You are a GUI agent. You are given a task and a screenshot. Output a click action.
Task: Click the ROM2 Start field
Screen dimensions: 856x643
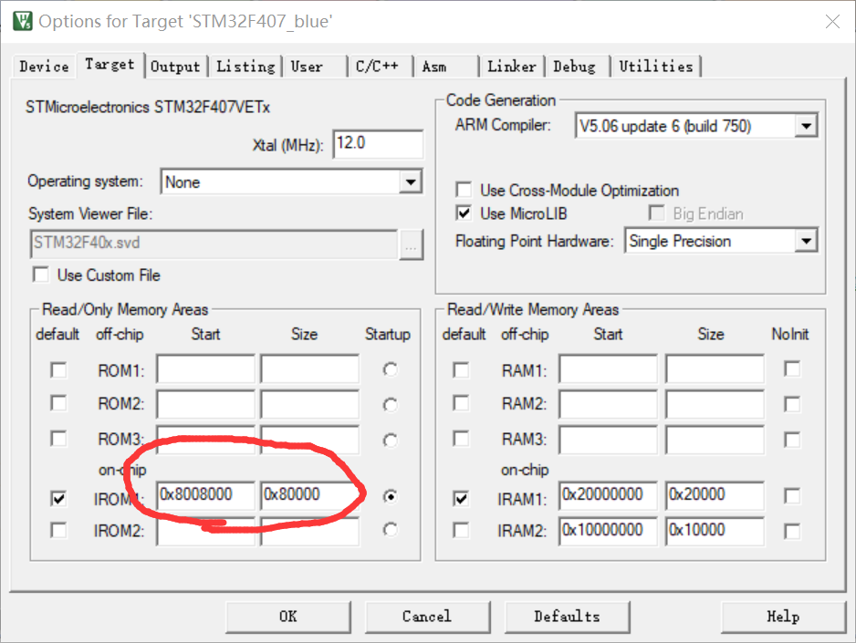click(206, 404)
